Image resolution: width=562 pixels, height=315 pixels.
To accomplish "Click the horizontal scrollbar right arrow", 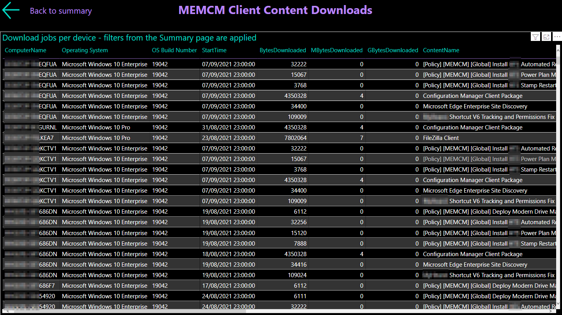I will tap(552, 311).
